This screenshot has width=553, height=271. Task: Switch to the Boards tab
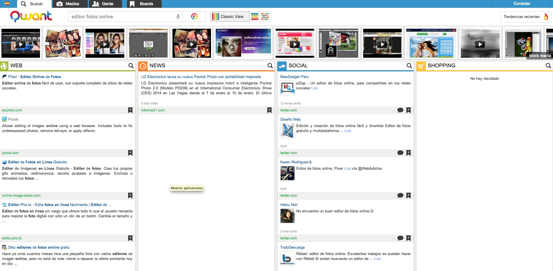[142, 4]
